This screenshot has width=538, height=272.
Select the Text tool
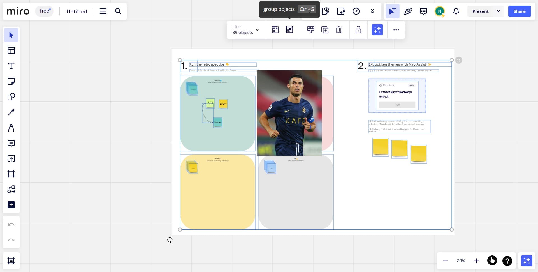coord(11,66)
